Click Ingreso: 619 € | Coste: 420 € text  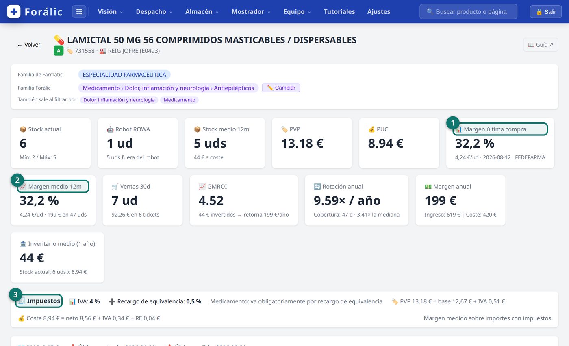[460, 215]
